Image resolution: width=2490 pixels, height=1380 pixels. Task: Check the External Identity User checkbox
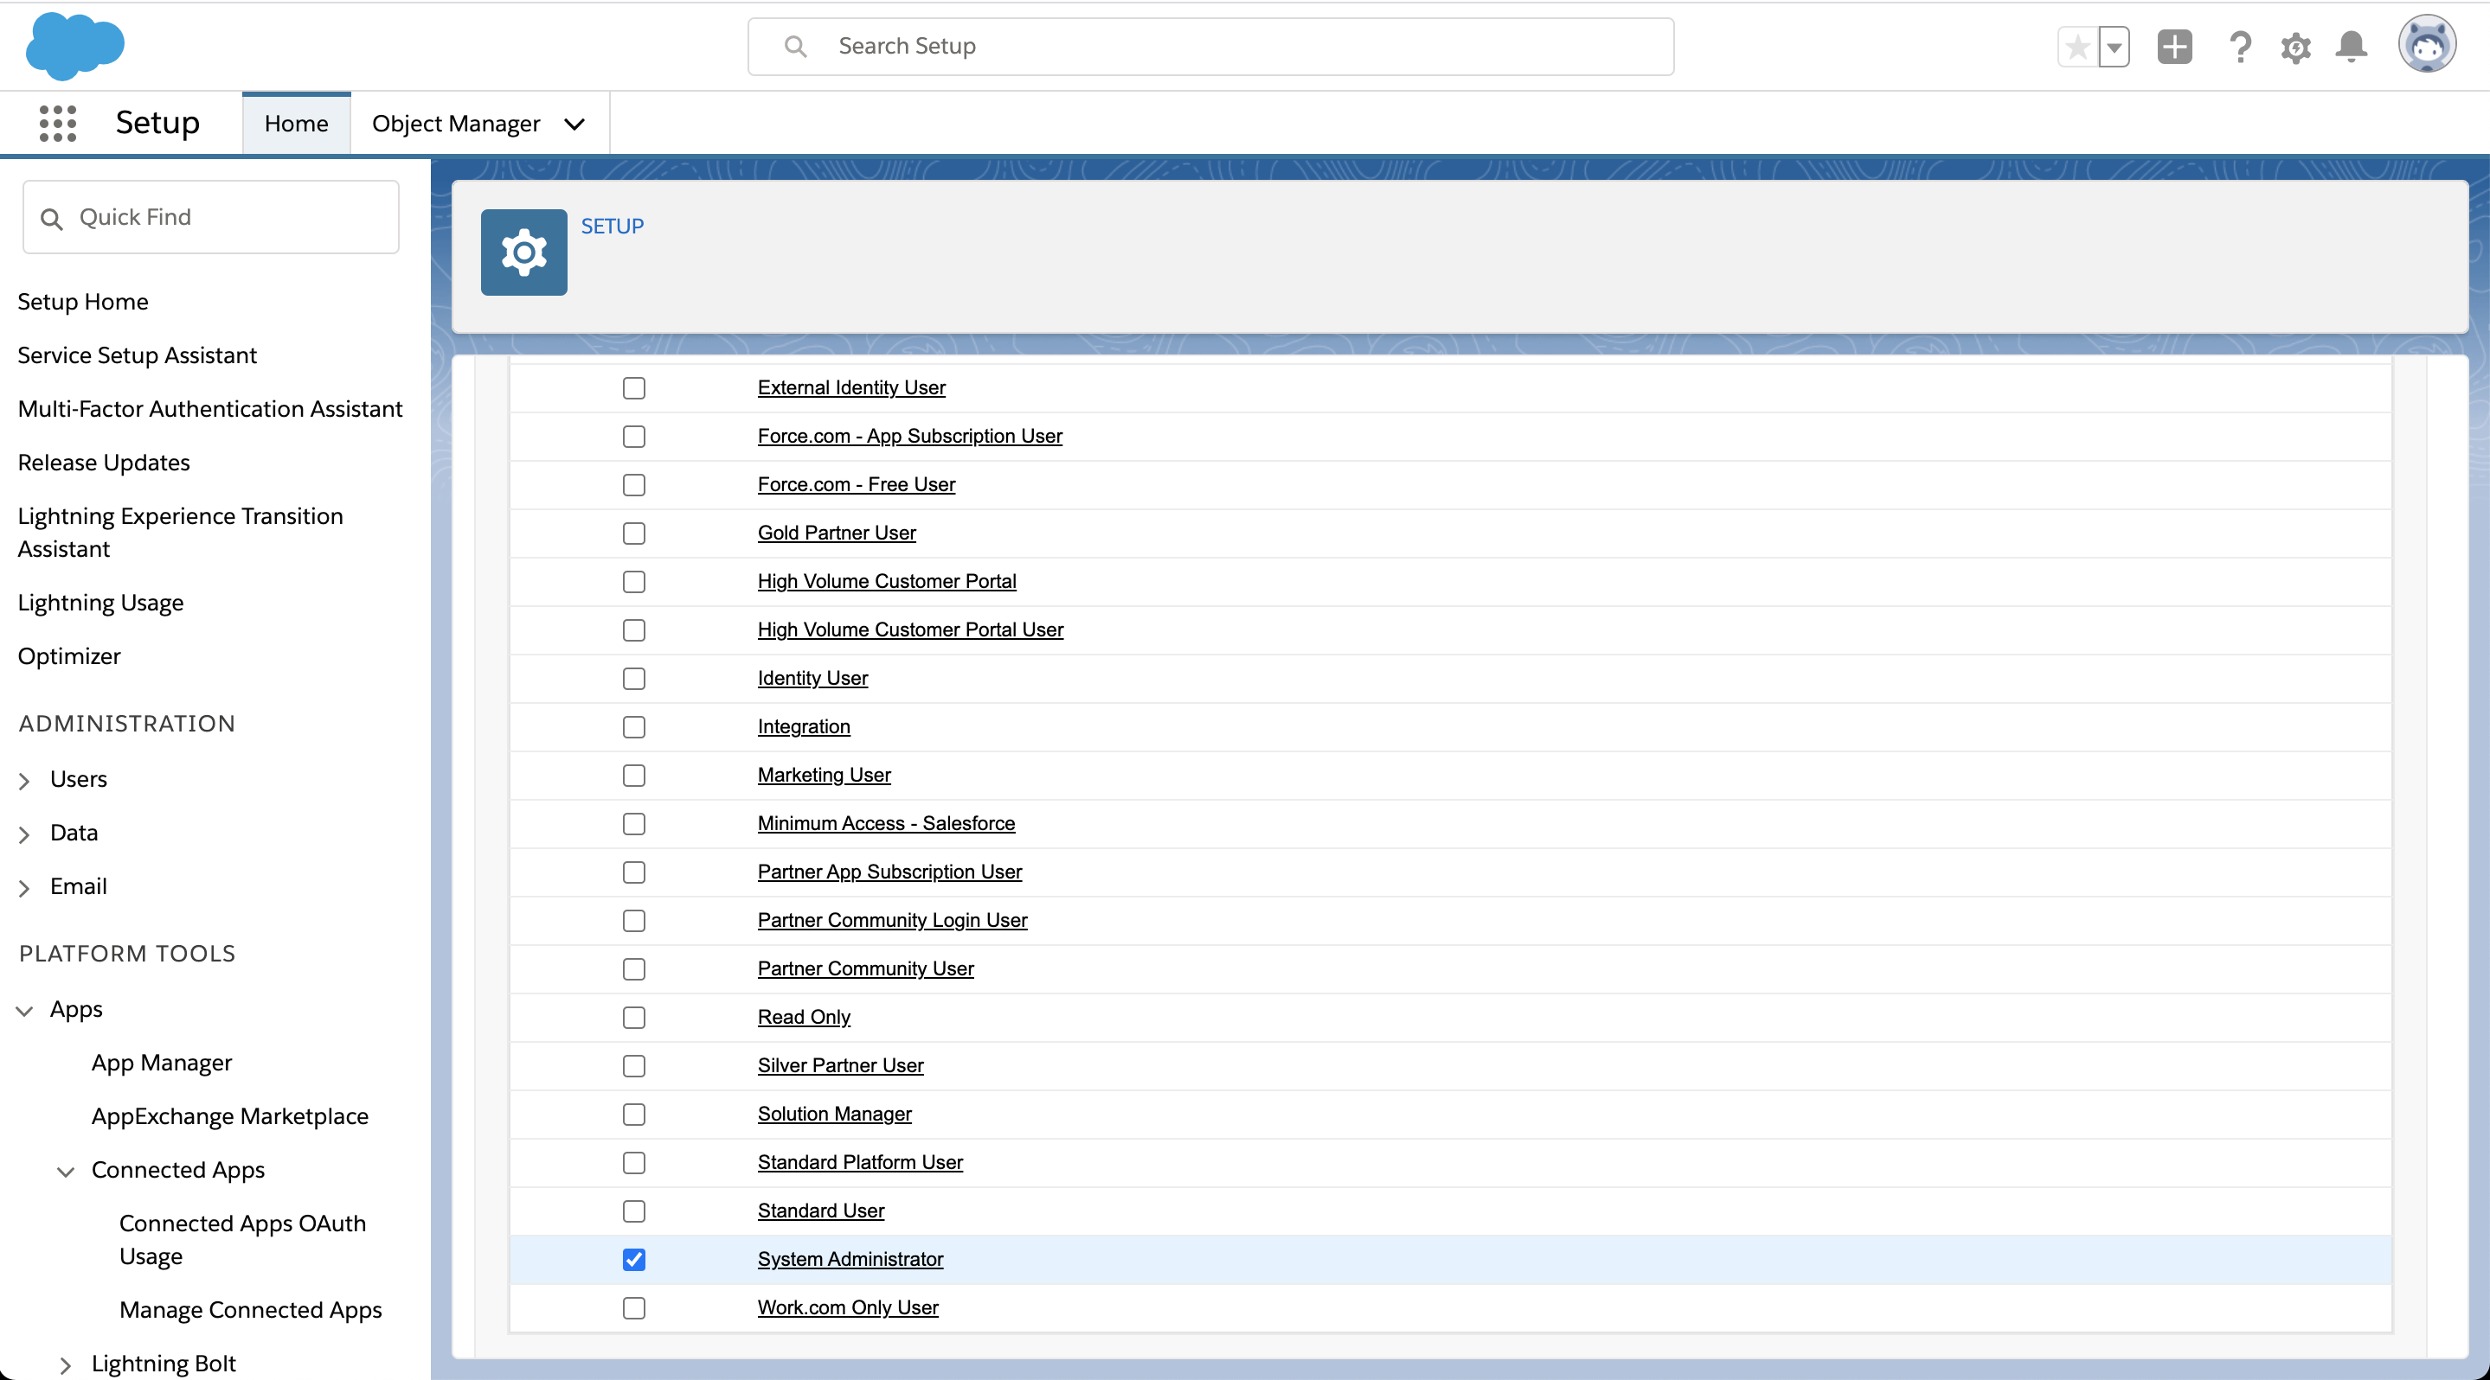634,388
